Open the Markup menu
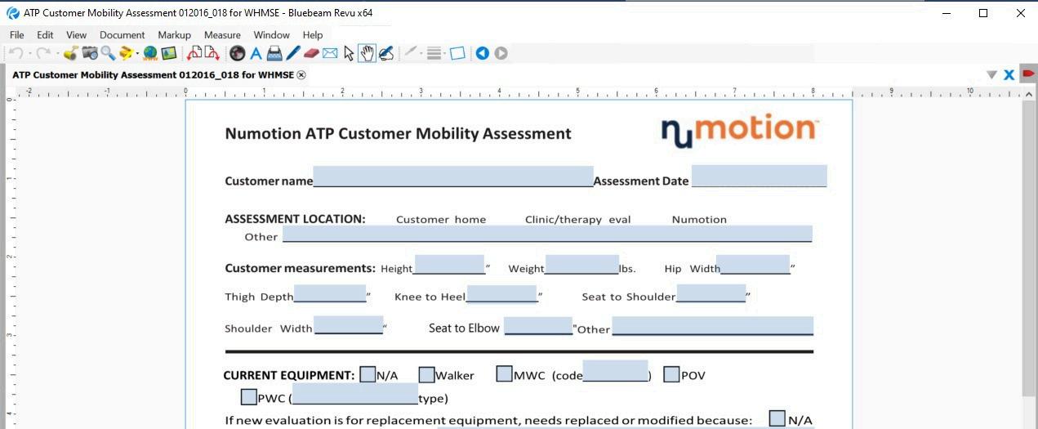This screenshot has height=429, width=1038. click(x=174, y=35)
